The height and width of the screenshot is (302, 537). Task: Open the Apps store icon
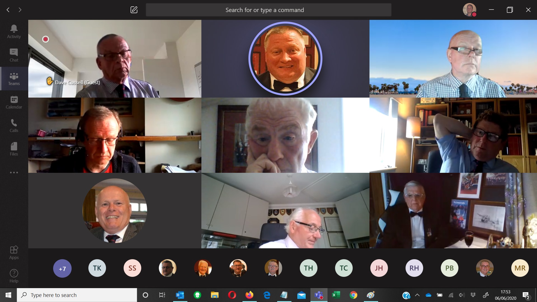coord(14,253)
